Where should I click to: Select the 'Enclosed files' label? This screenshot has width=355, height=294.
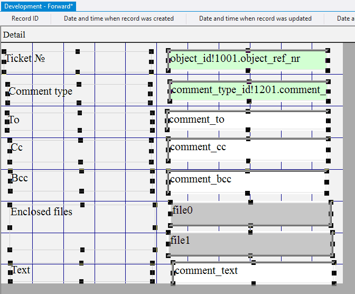pos(42,212)
